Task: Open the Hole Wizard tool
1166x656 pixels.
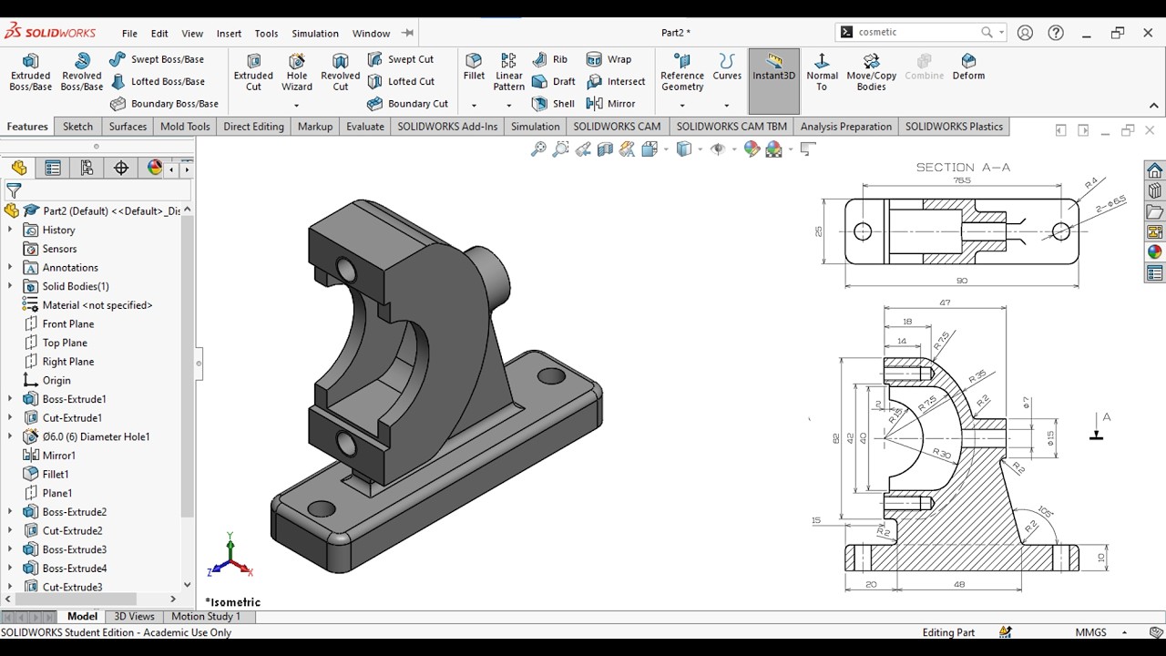Action: click(x=297, y=71)
